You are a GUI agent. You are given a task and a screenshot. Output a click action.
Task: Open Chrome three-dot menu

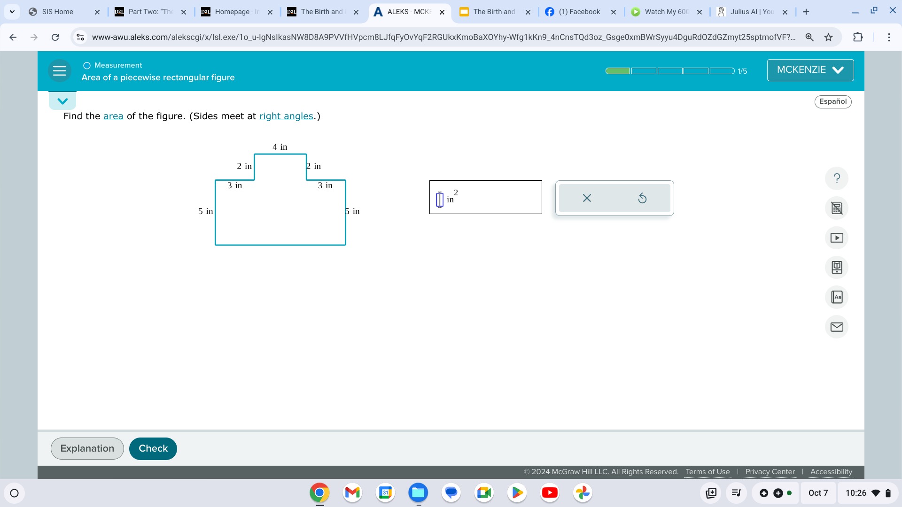[889, 37]
